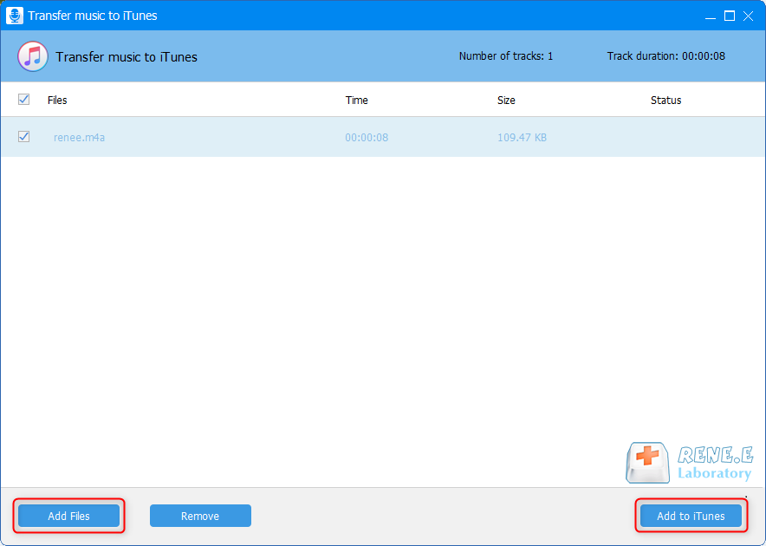Click the Number of tracks: 1 label

506,56
